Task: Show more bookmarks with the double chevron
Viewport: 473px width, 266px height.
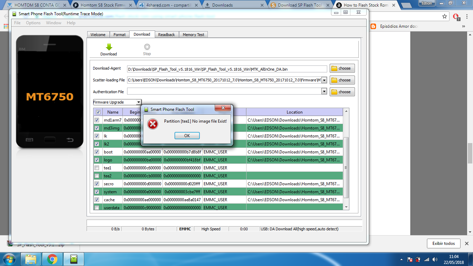Action: pyautogui.click(x=464, y=26)
